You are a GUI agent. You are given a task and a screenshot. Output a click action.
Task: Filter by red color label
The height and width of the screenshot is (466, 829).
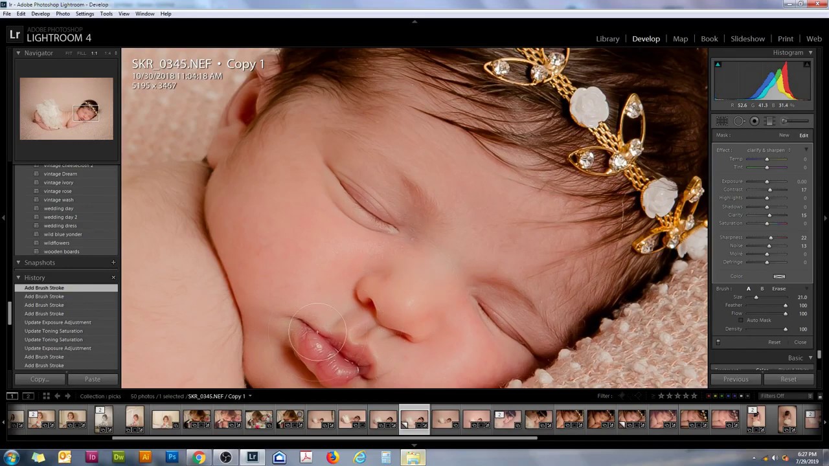[708, 396]
